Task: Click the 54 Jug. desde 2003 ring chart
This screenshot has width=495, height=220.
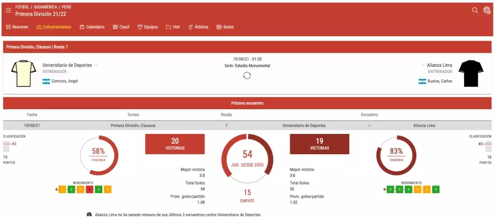Action: pyautogui.click(x=247, y=159)
